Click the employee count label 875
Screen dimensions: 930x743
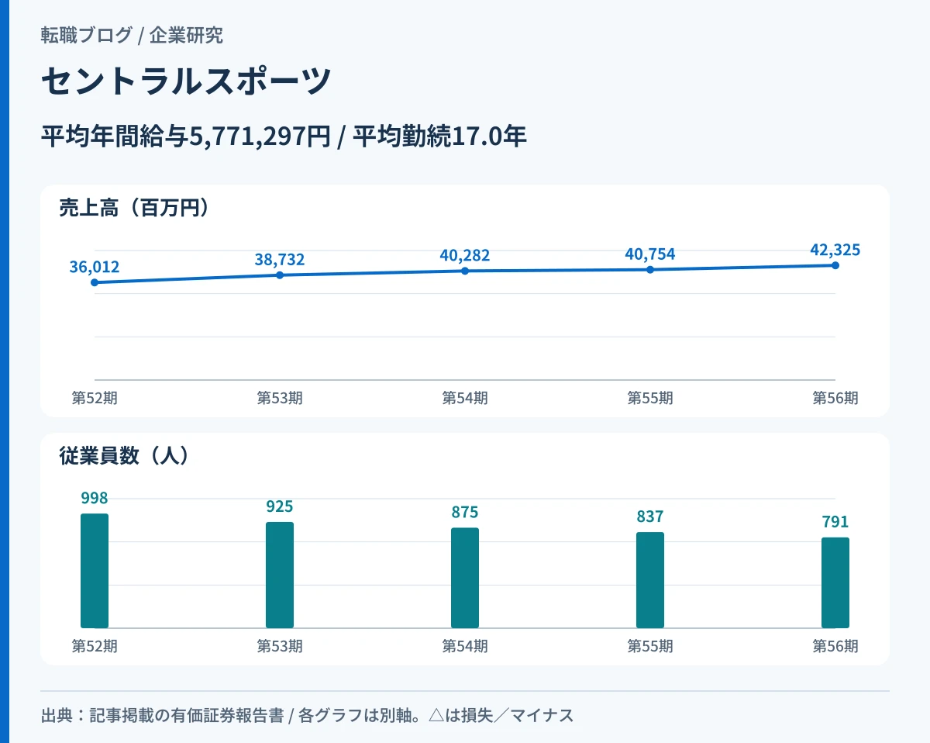pos(465,513)
